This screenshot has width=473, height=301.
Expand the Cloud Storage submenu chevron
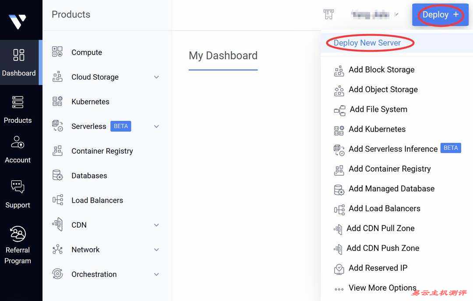[156, 77]
